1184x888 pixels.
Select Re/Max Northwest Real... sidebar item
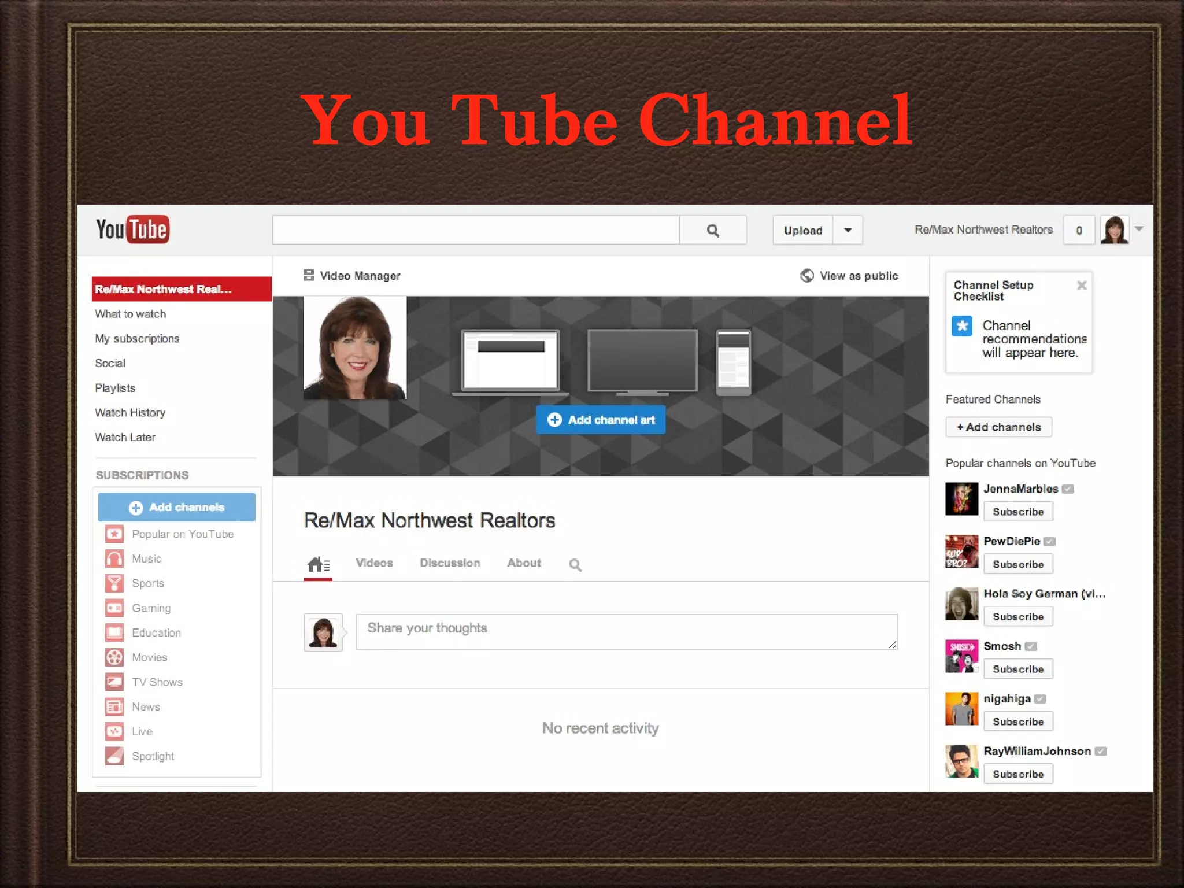[182, 289]
